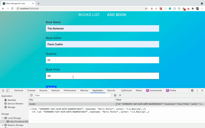205x128 pixels.
Task: Click the browser forward arrow
Action: click(8, 9)
